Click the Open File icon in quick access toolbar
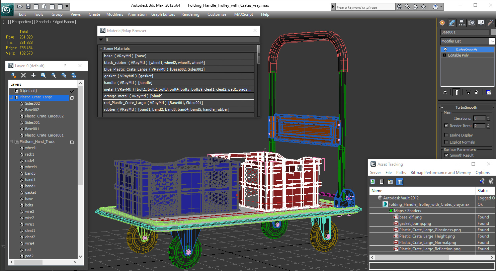Image resolution: width=496 pixels, height=271 pixels. (20, 6)
